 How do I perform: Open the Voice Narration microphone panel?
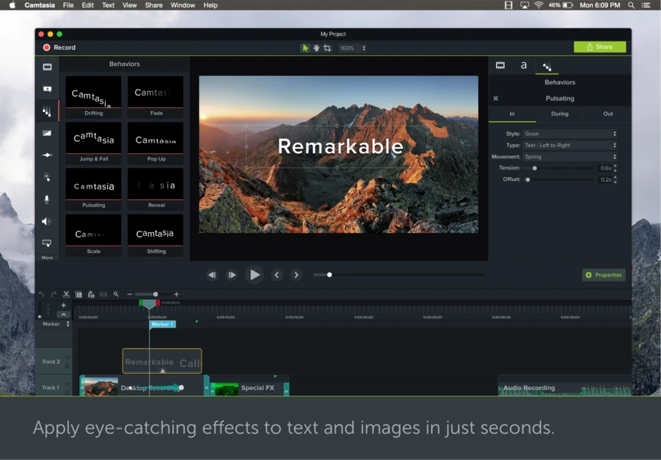46,199
